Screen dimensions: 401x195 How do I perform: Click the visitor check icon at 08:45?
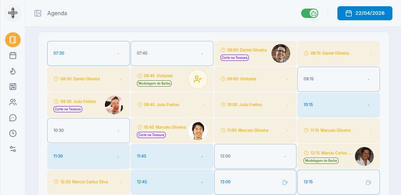pyautogui.click(x=198, y=79)
